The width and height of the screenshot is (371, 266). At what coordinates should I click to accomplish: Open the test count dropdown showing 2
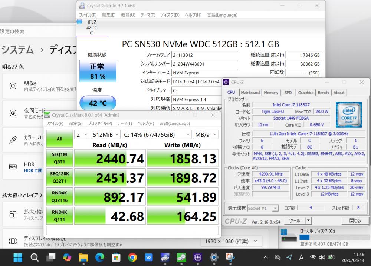(x=82, y=134)
